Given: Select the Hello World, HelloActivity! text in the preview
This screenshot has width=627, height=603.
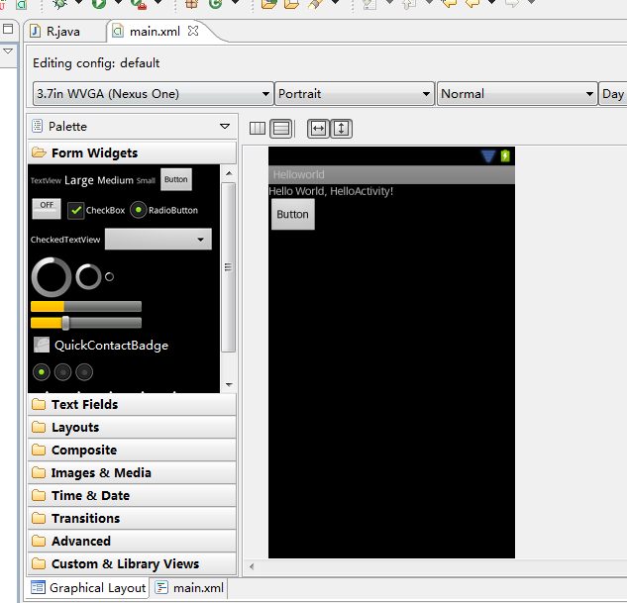Looking at the screenshot, I should pyautogui.click(x=331, y=191).
